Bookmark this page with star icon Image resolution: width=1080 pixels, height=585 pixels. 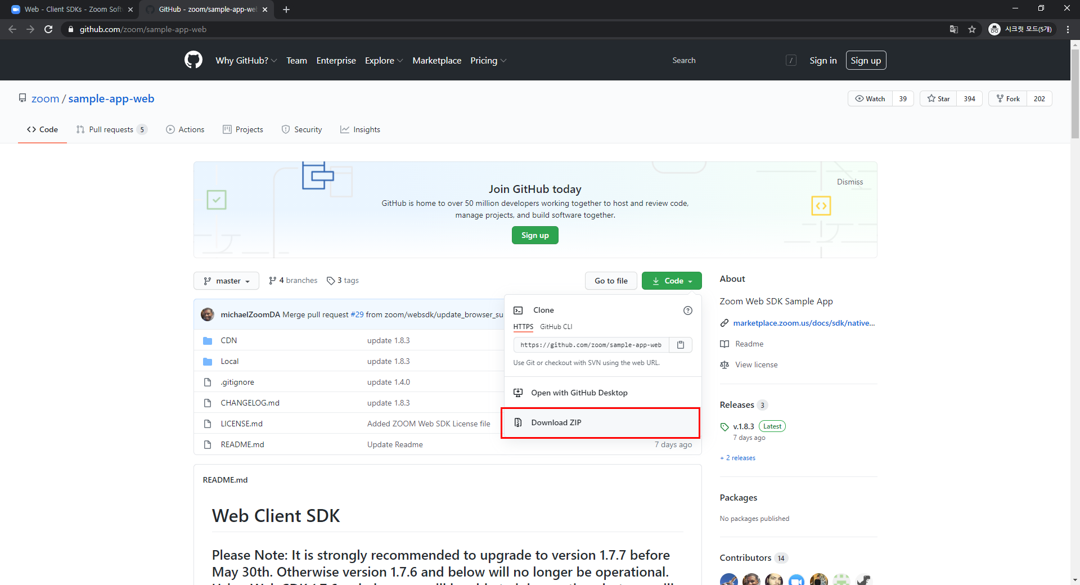(x=972, y=29)
